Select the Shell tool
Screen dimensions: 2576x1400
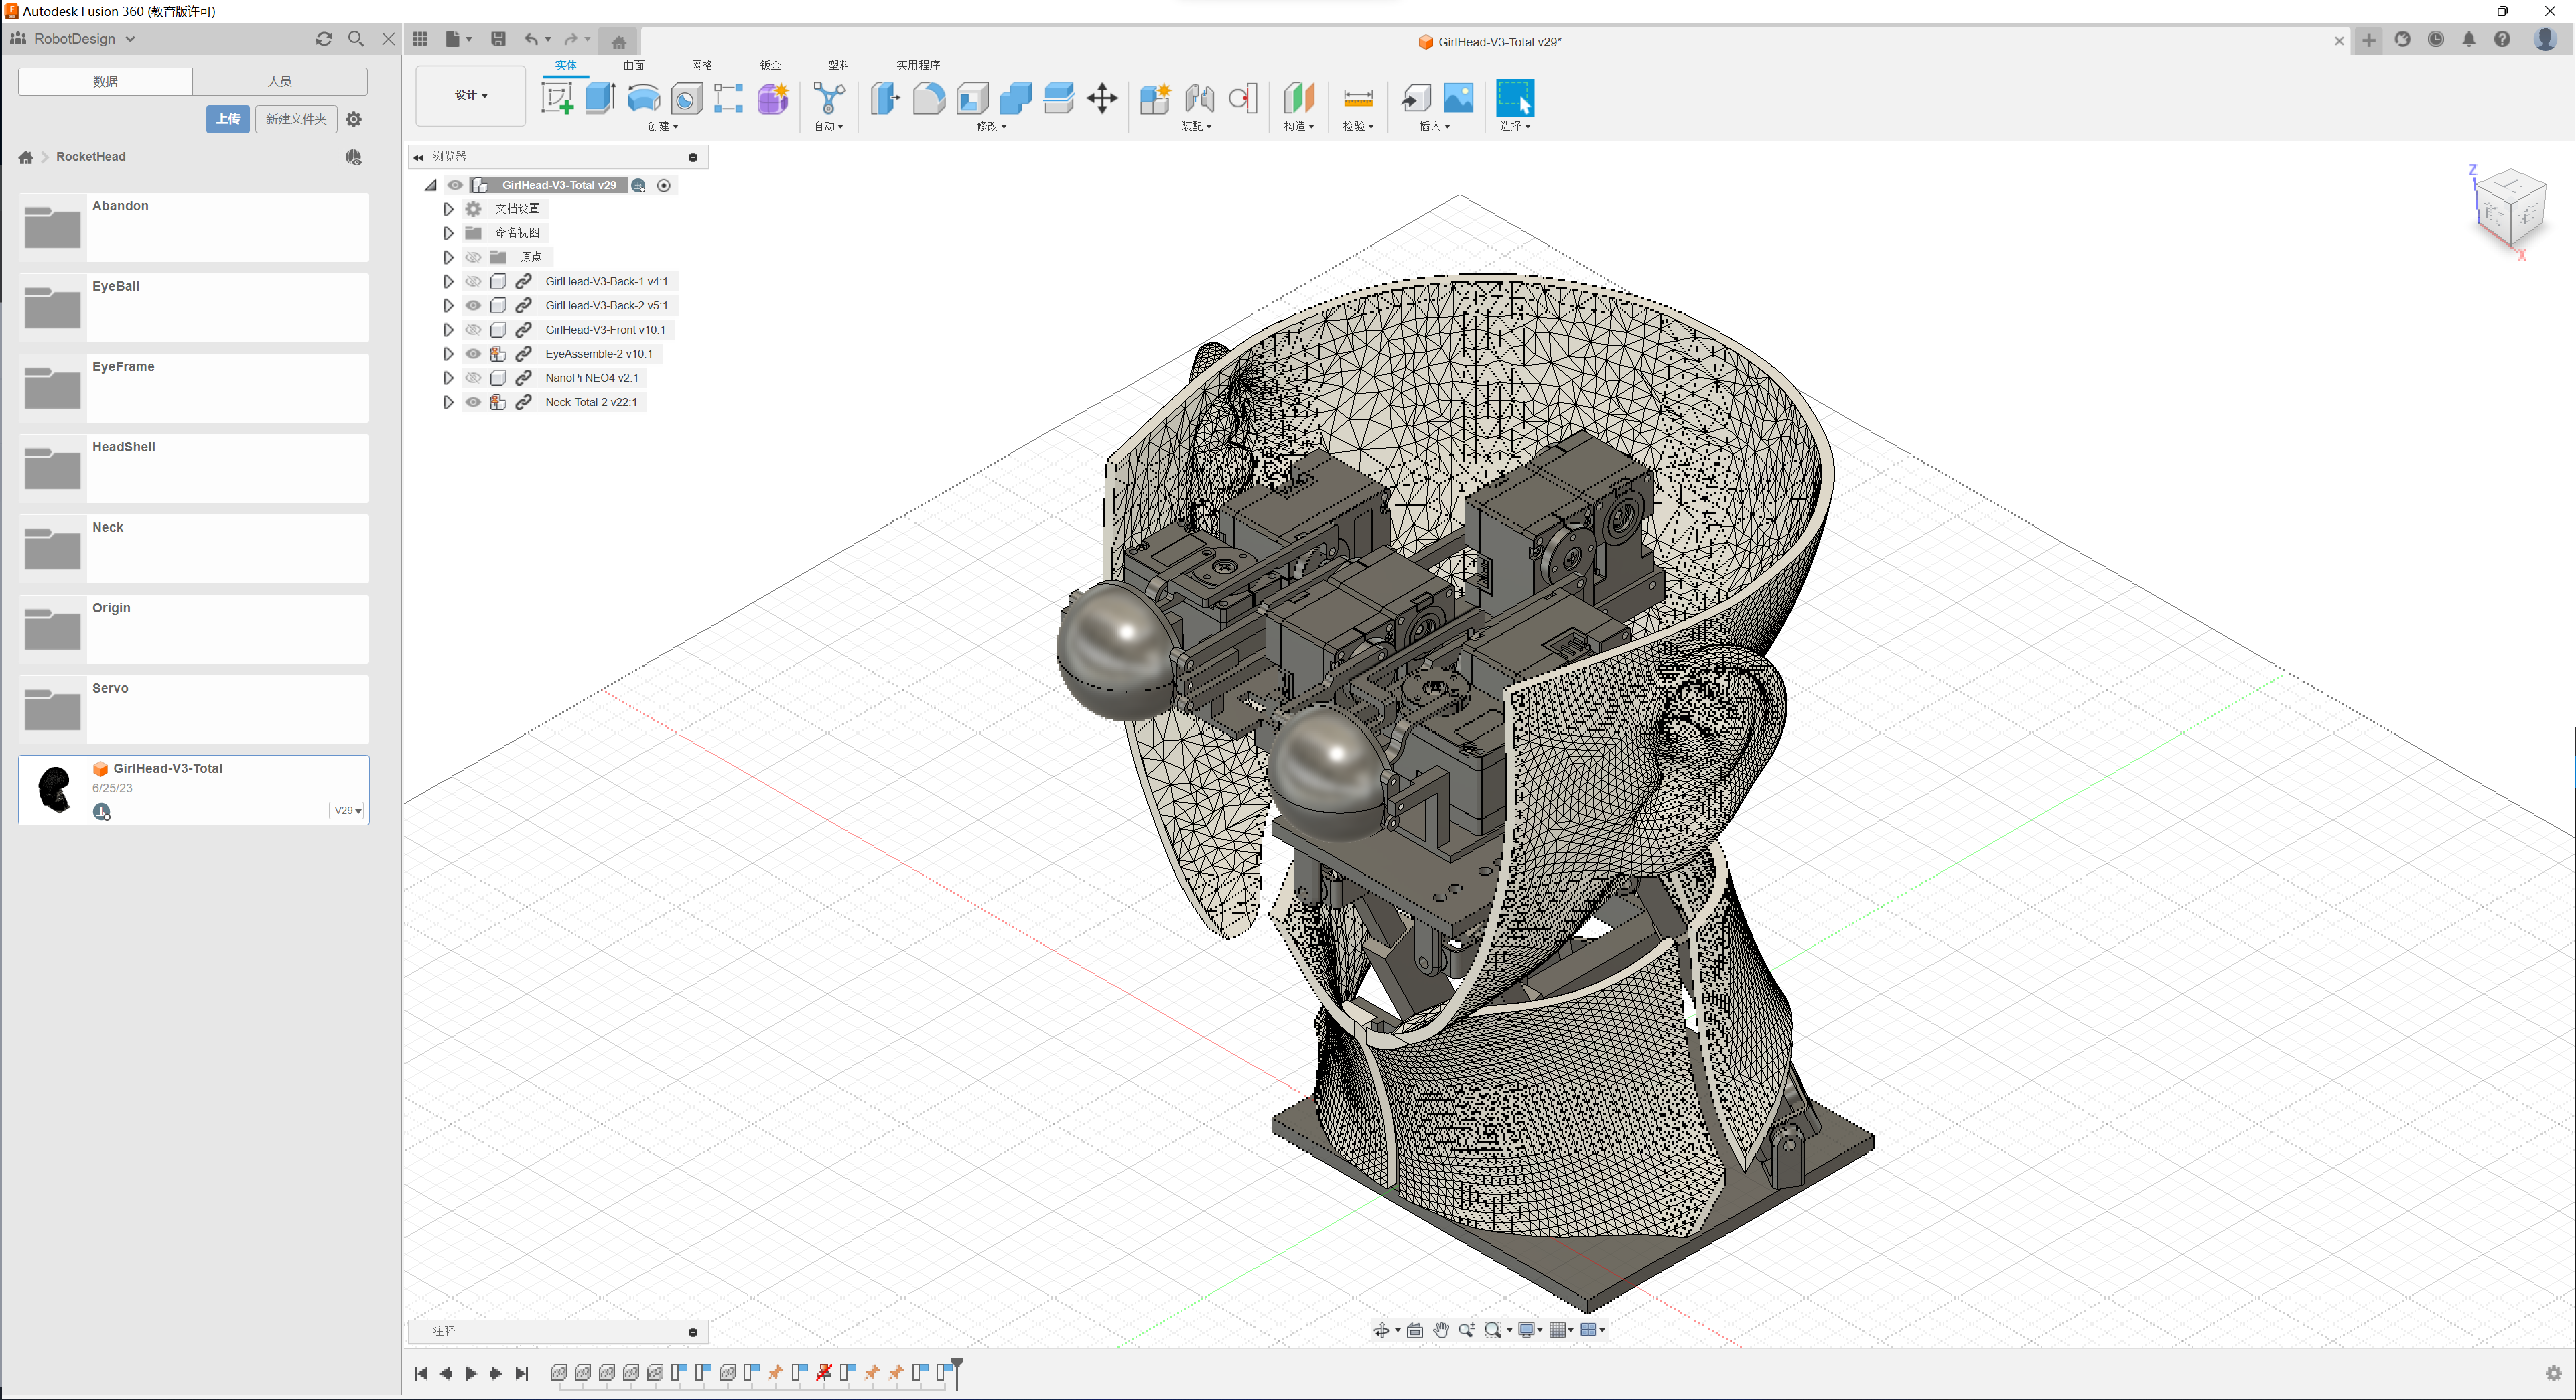(x=972, y=98)
